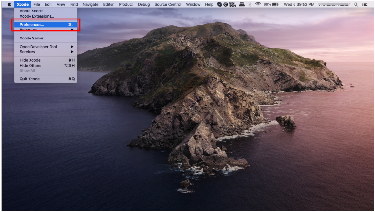This screenshot has width=375, height=212.
Task: Choose Hide Others
Action: (46, 66)
